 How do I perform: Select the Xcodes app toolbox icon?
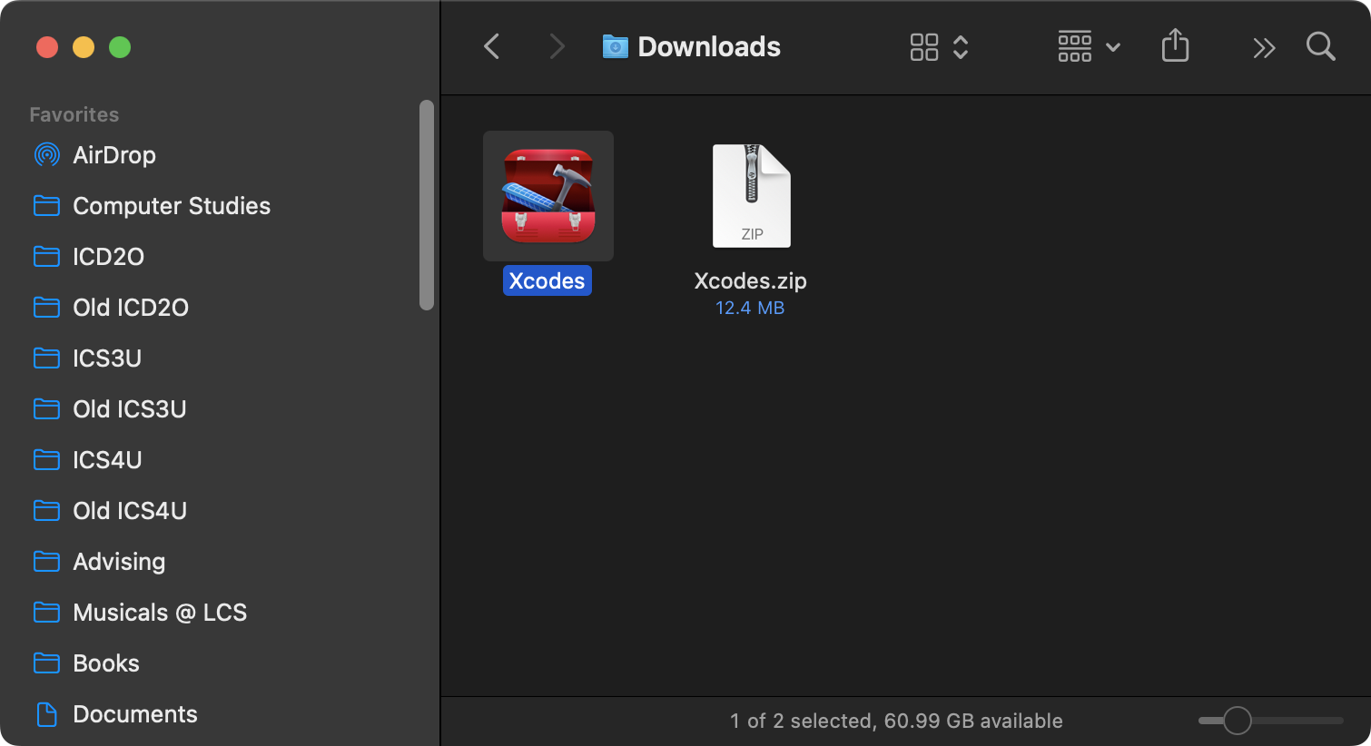point(548,196)
